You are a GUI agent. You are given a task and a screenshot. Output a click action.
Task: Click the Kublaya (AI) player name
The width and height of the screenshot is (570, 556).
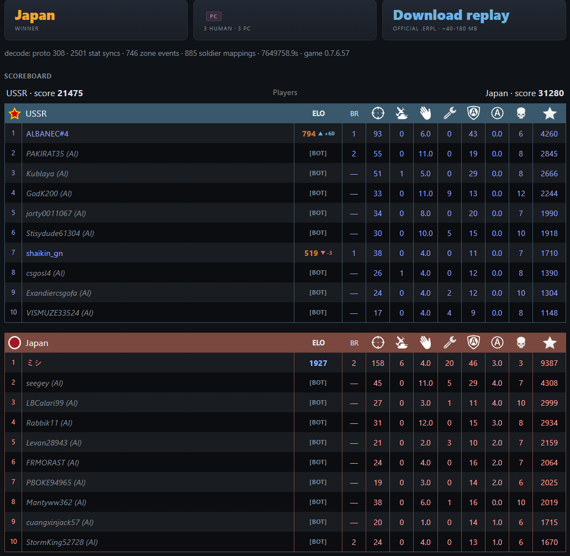(x=47, y=174)
